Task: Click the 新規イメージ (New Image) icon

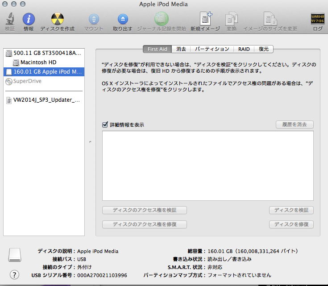Action: click(205, 20)
